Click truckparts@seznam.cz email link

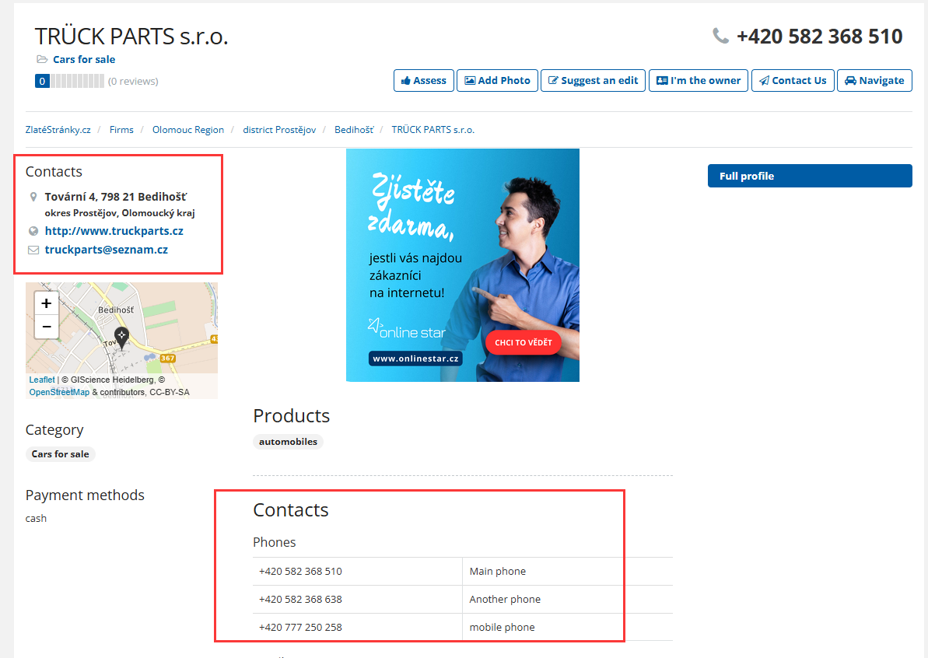[107, 250]
